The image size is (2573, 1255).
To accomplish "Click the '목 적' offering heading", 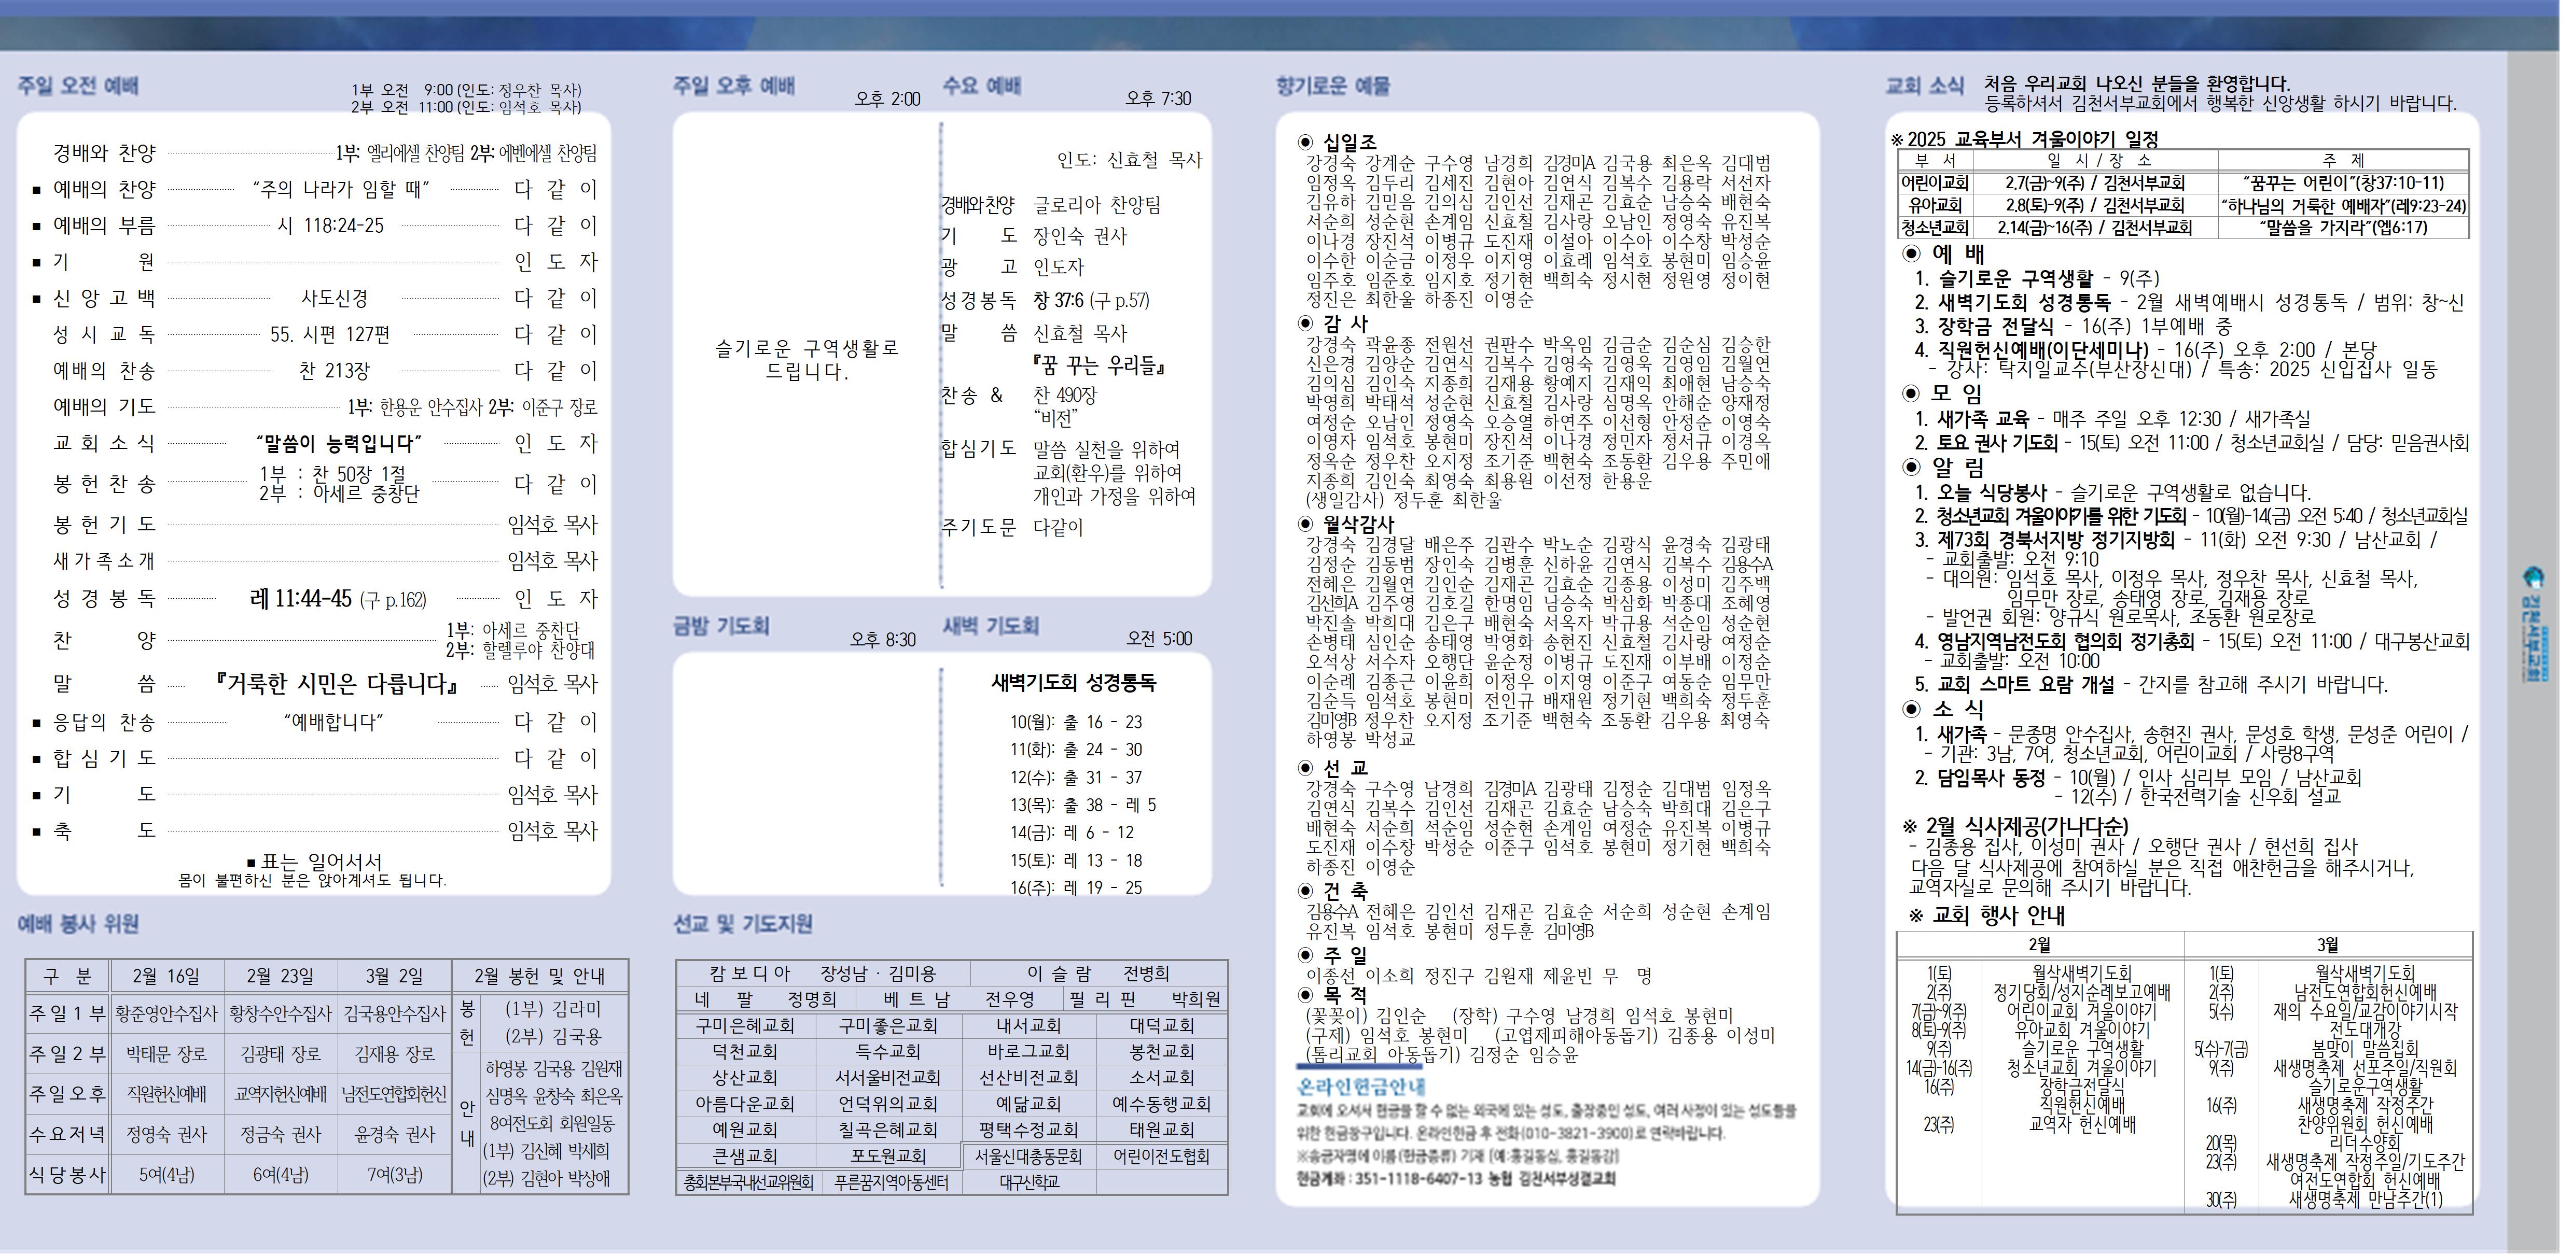I will coord(1344,994).
